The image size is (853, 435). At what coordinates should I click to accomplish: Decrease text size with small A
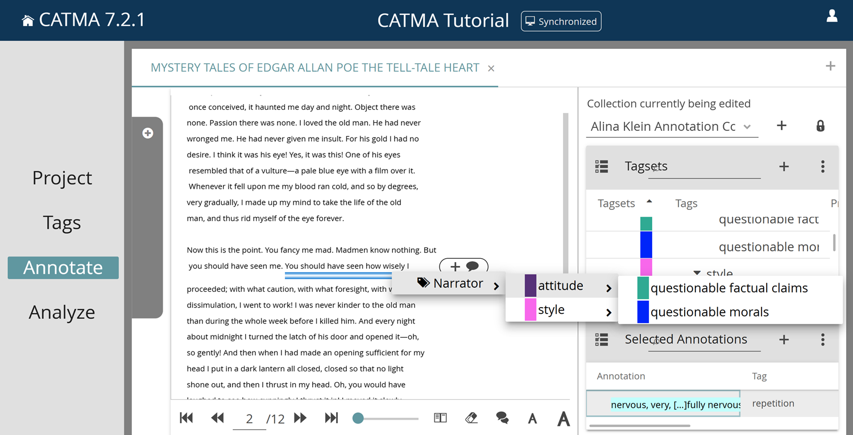tap(532, 419)
